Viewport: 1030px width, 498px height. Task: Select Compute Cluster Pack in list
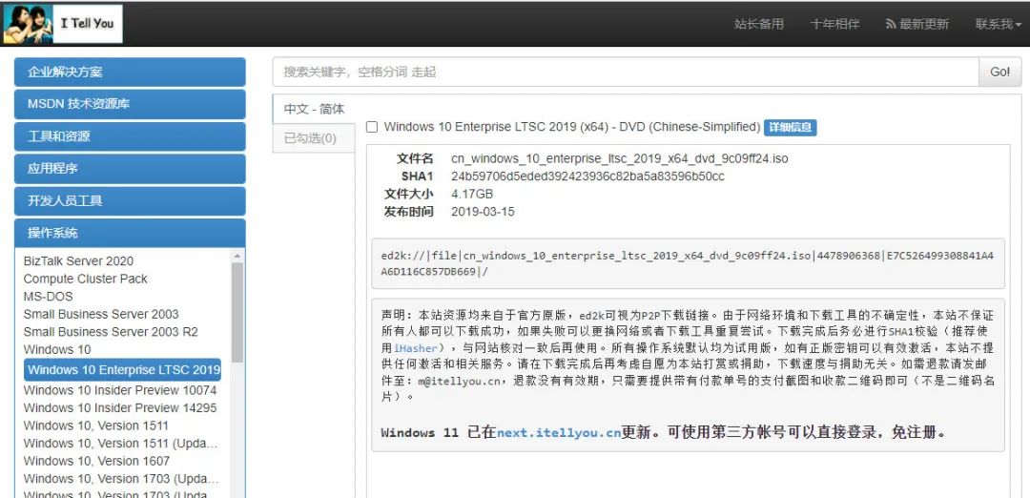[x=86, y=279]
